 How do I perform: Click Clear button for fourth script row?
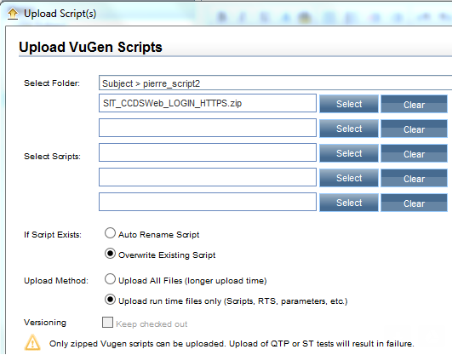pyautogui.click(x=414, y=178)
